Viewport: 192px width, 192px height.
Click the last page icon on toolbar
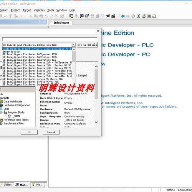coord(154,16)
